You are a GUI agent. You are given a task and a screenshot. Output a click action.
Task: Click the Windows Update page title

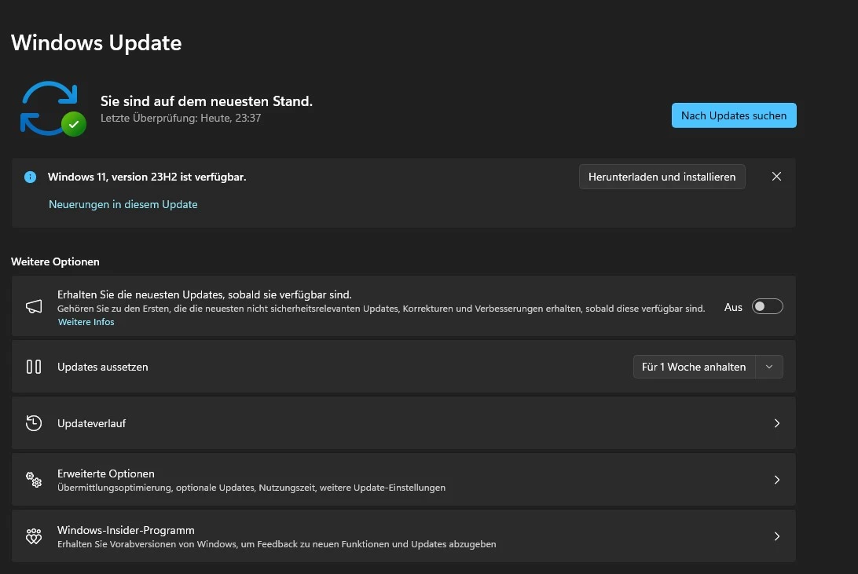coord(97,42)
